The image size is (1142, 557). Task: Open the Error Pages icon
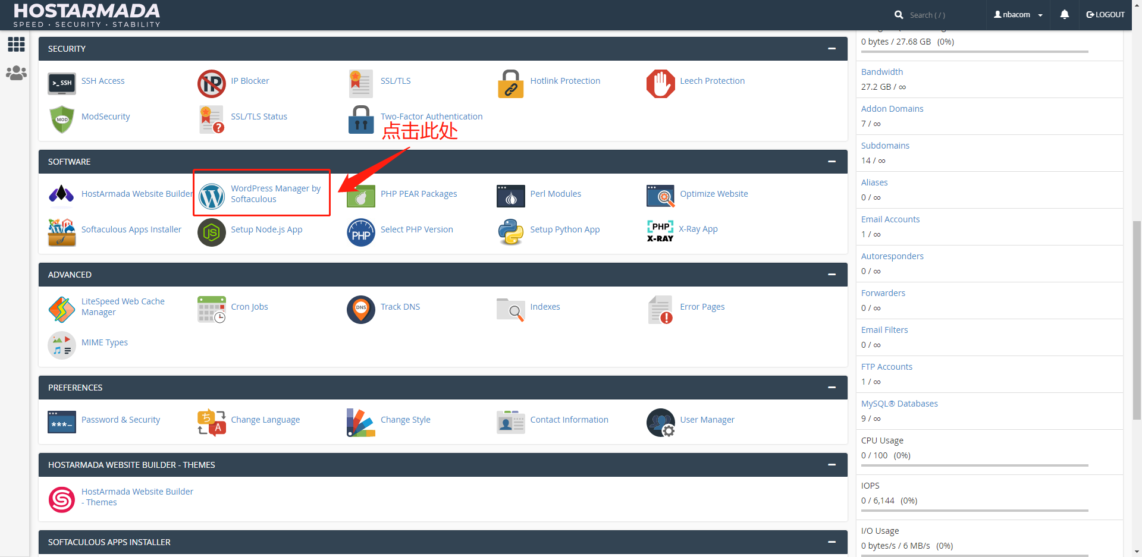click(x=660, y=309)
